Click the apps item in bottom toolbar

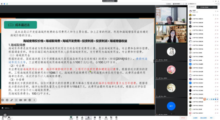(x=111, y=118)
